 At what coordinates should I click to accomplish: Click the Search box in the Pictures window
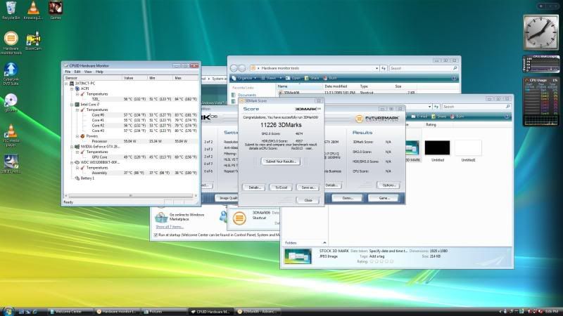pyautogui.click(x=476, y=107)
